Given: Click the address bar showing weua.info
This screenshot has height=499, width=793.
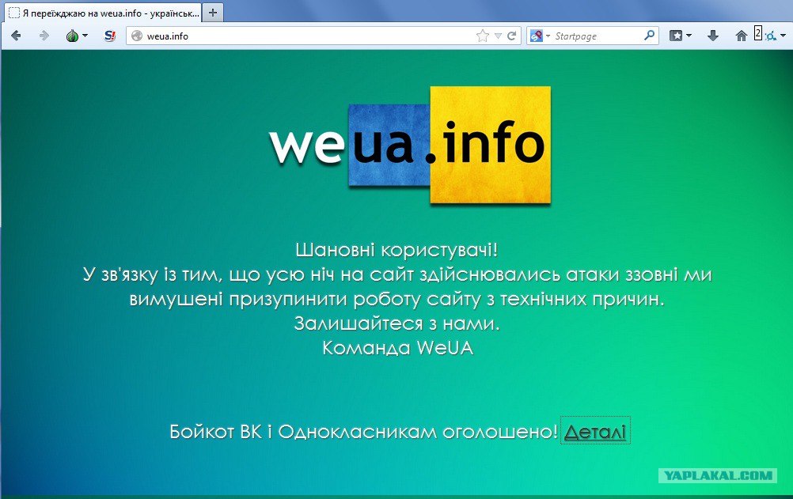Looking at the screenshot, I should pyautogui.click(x=309, y=36).
